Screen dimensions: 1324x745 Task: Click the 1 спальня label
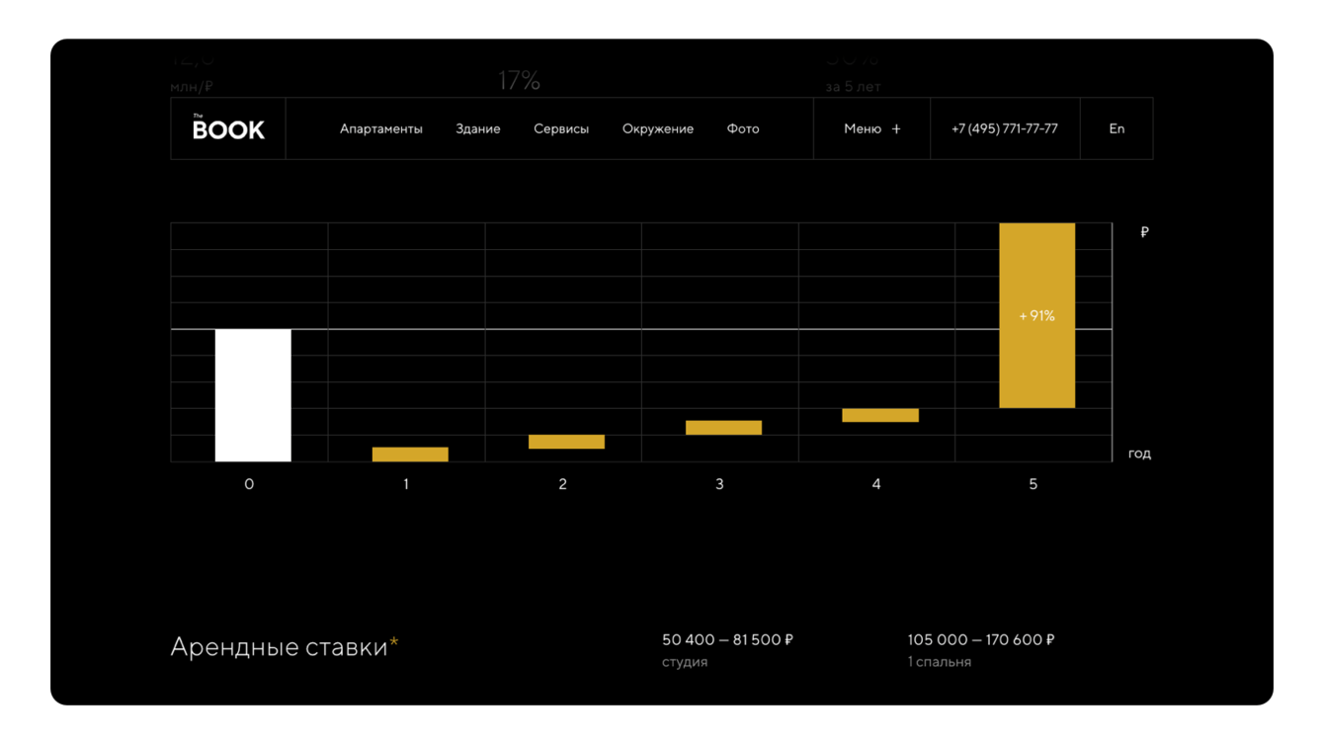pos(940,662)
